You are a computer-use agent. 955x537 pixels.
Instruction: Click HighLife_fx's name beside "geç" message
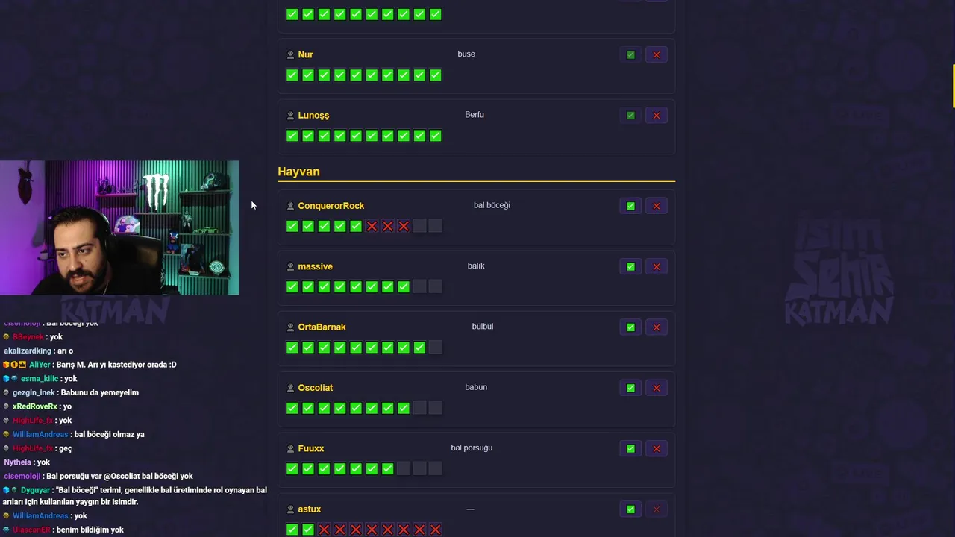point(33,448)
